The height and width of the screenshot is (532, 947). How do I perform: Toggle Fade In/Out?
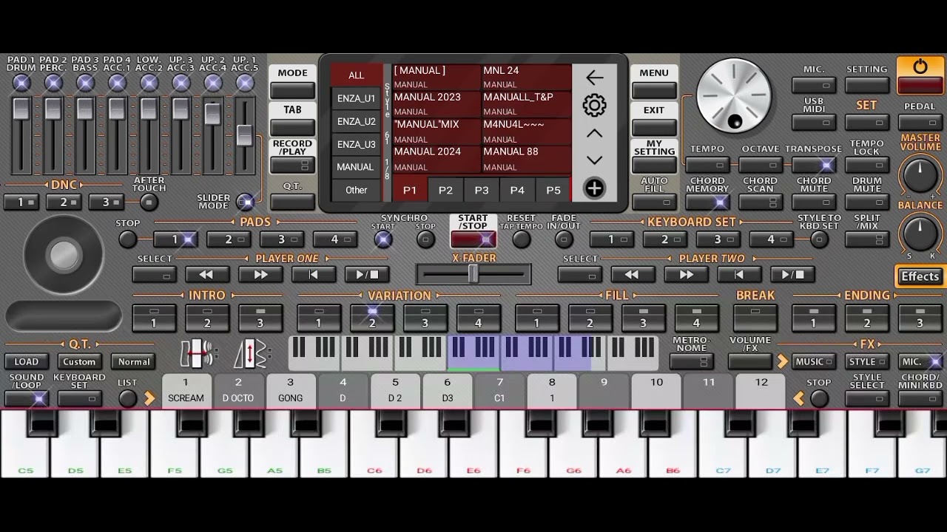[565, 239]
